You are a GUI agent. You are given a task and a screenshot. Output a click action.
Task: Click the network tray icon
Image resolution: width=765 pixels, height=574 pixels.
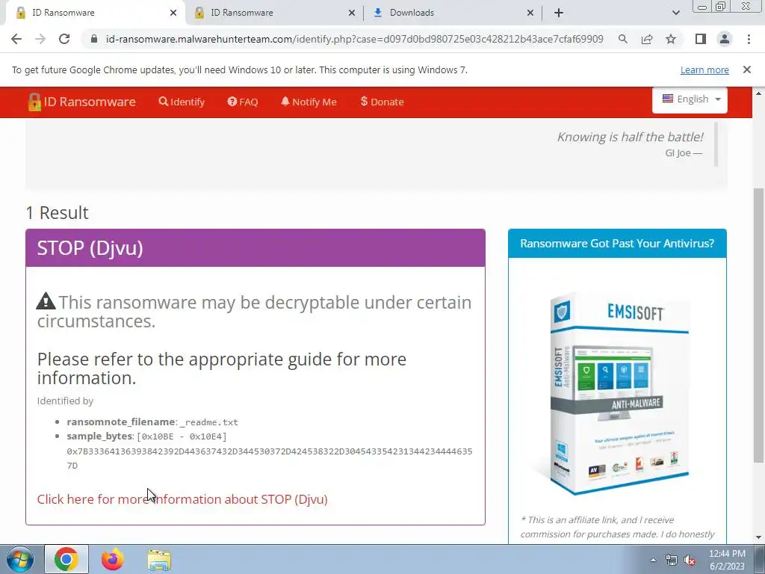tap(672, 560)
